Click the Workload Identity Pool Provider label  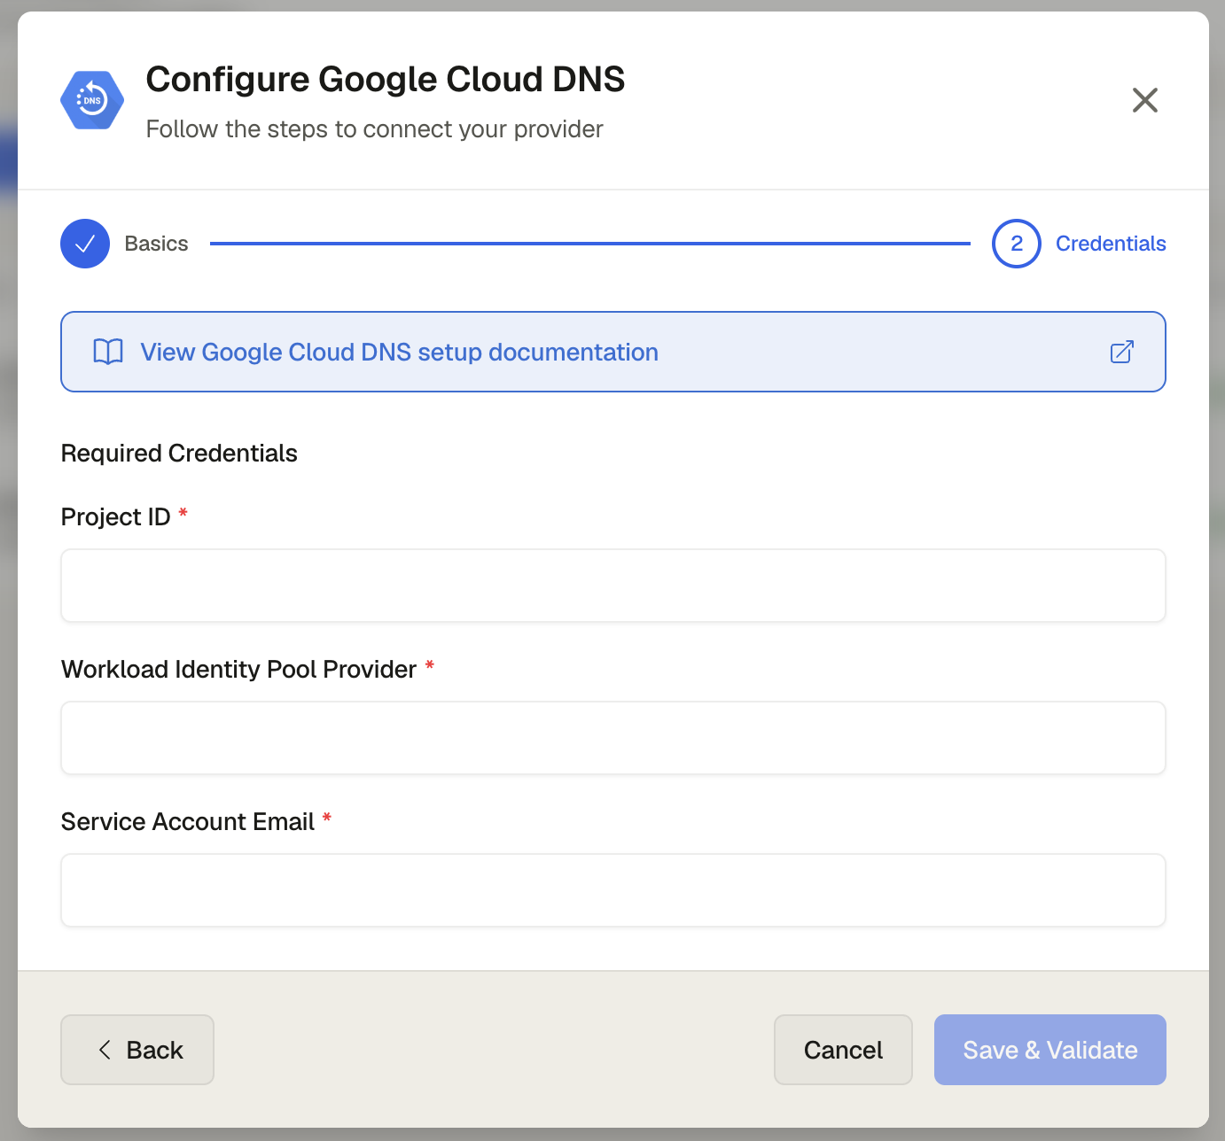[x=238, y=669]
